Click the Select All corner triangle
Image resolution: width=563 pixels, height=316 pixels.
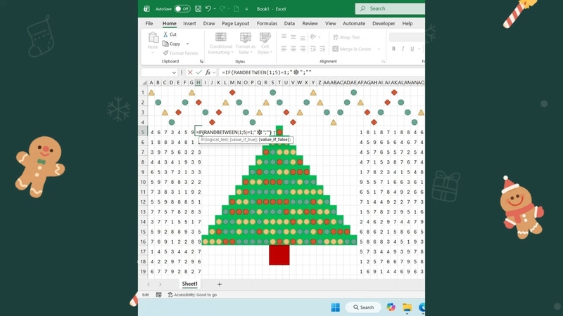click(x=144, y=83)
